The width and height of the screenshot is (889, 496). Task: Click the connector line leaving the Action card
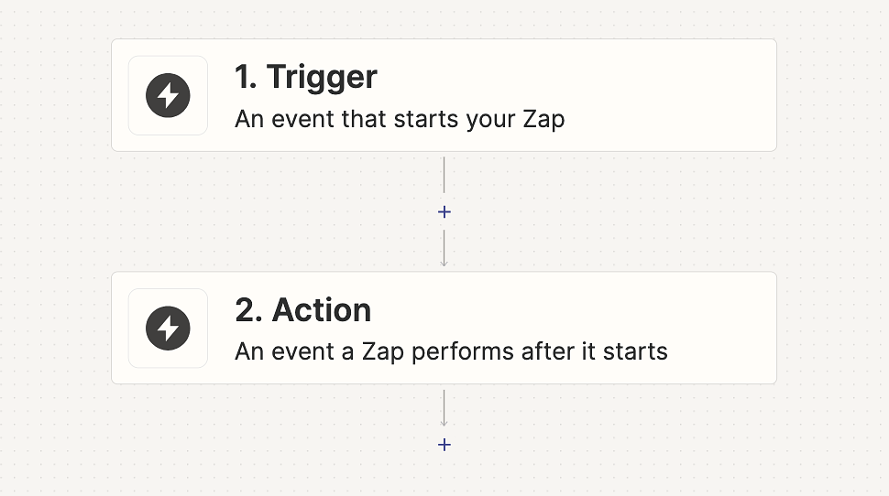click(444, 406)
